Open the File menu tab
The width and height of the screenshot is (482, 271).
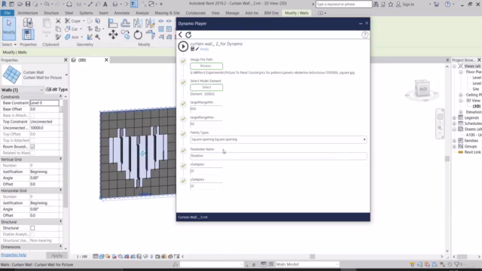pyautogui.click(x=7, y=13)
